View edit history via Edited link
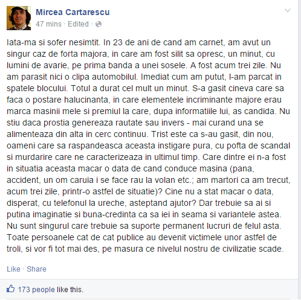The width and height of the screenshot is (301, 300). click(78, 24)
